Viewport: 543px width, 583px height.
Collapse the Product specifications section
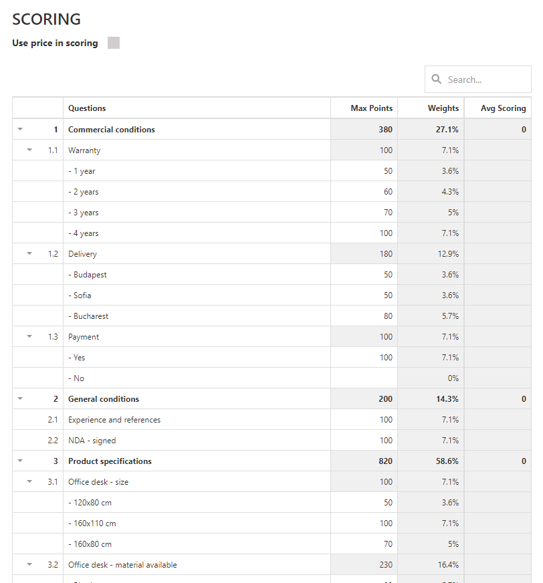20,461
